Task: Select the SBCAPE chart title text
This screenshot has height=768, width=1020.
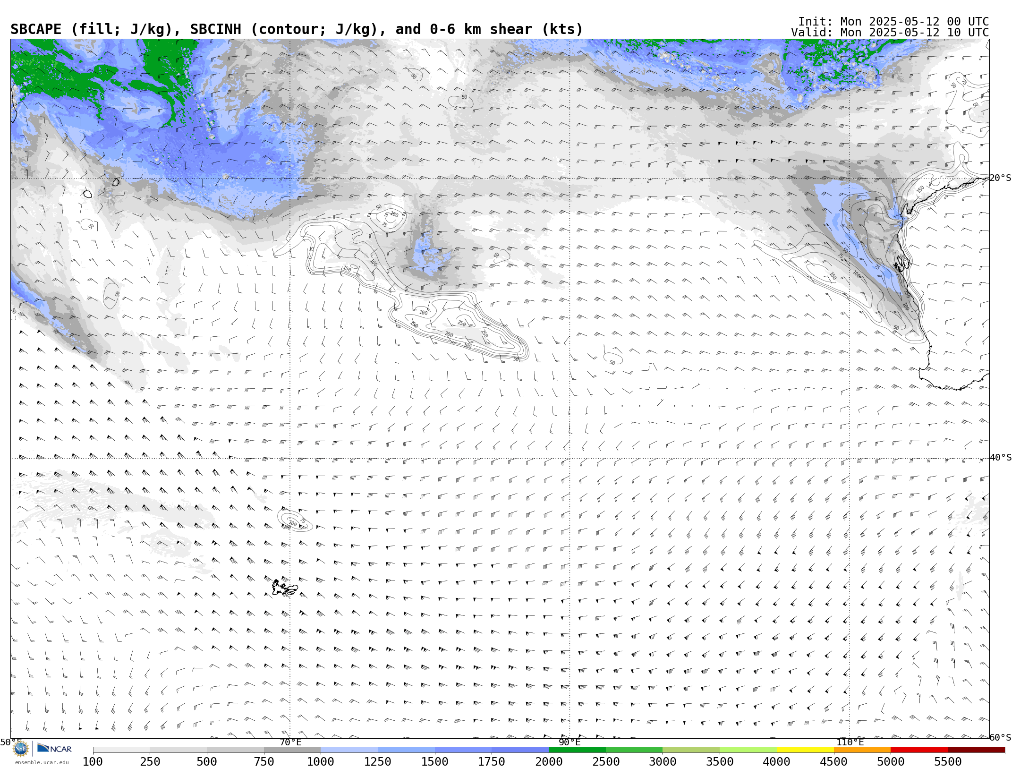Action: (x=297, y=29)
